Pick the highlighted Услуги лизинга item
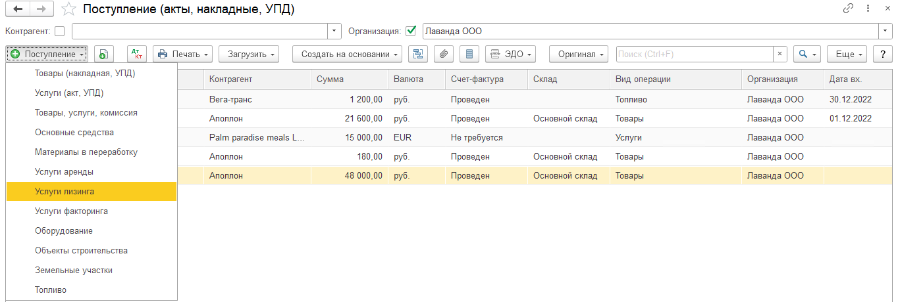 (92, 192)
